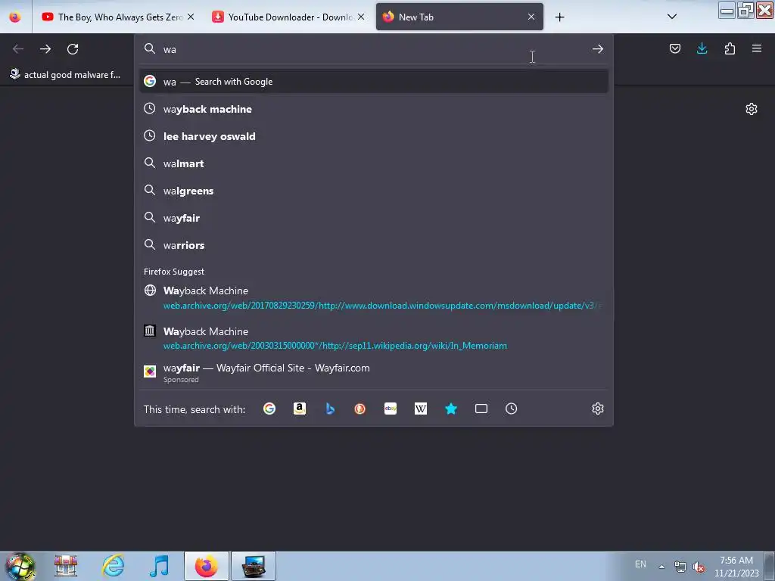Open the Extensions puzzle icon

point(730,48)
